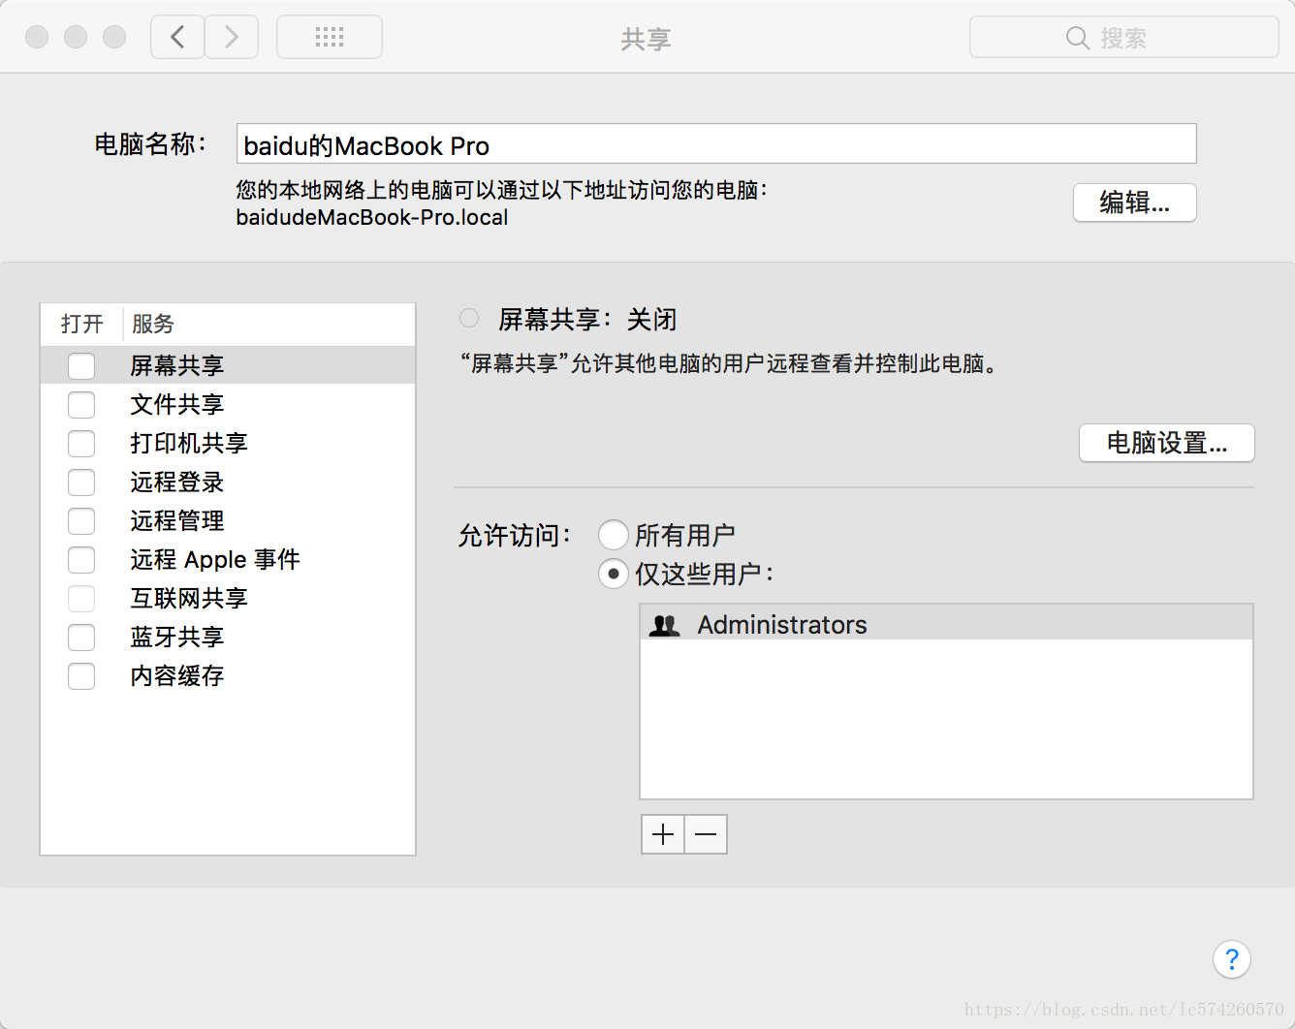Open 电脑设置… button
The image size is (1295, 1029).
point(1167,443)
